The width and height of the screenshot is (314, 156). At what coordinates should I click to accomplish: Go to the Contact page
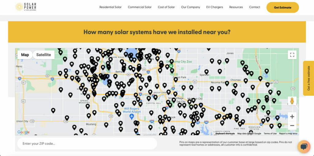click(255, 7)
